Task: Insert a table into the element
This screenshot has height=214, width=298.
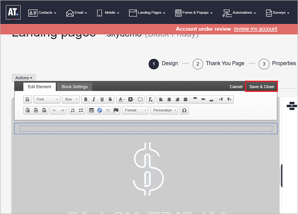Action: pos(91,110)
